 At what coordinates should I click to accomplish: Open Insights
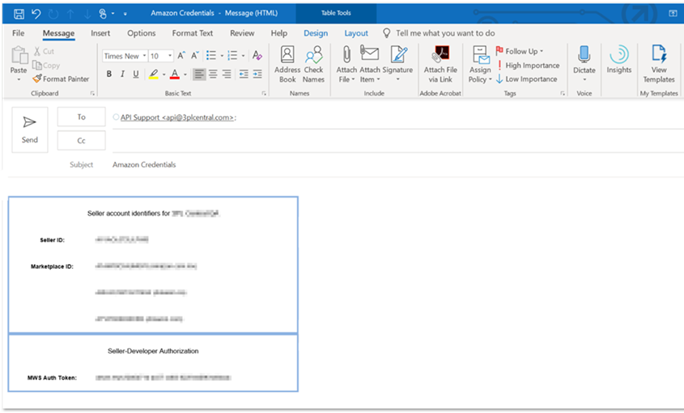click(x=619, y=59)
